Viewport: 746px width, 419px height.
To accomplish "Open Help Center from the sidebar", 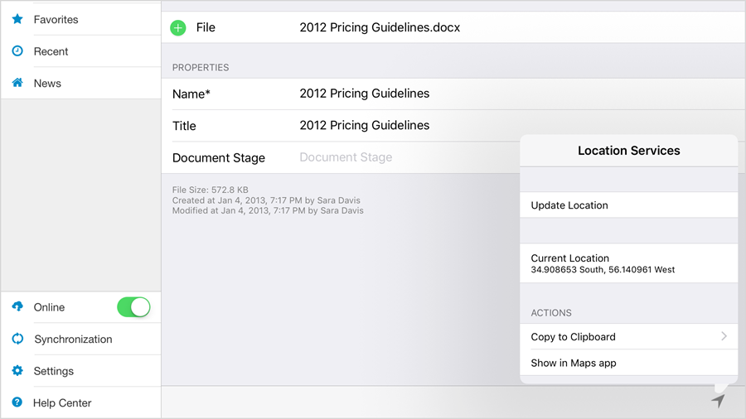I will pyautogui.click(x=62, y=402).
